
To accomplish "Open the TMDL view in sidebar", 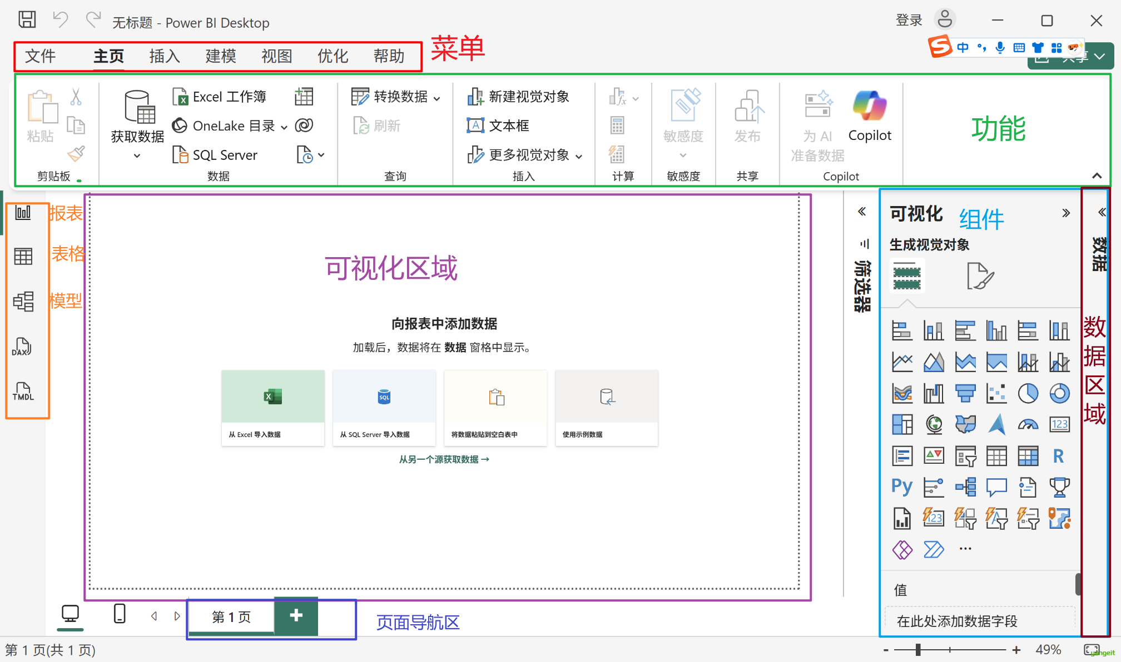I will pos(23,392).
